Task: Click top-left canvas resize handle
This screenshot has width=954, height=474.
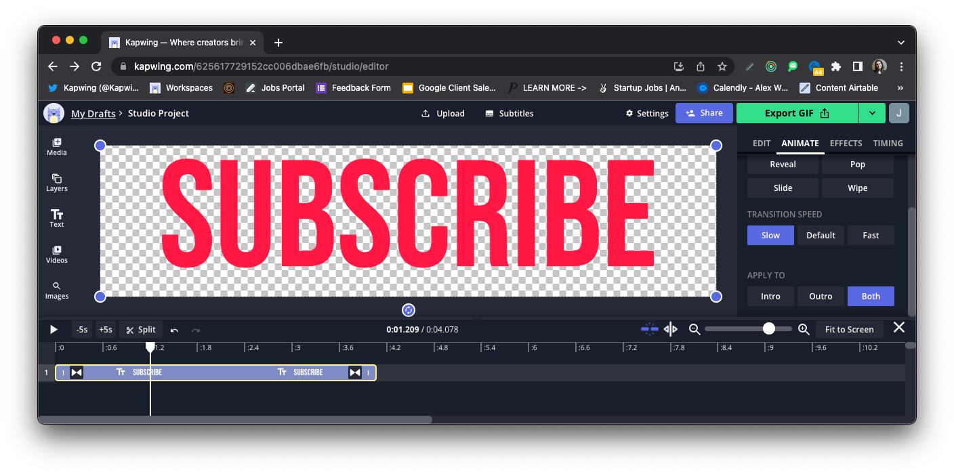Action: click(100, 146)
